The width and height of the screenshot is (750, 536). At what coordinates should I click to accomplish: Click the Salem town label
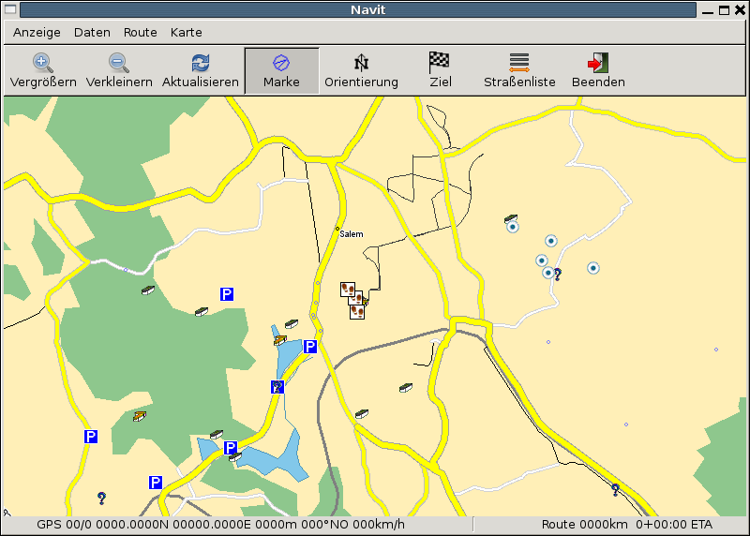(x=352, y=234)
